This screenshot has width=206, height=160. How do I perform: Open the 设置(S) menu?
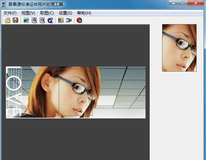click(x=66, y=13)
